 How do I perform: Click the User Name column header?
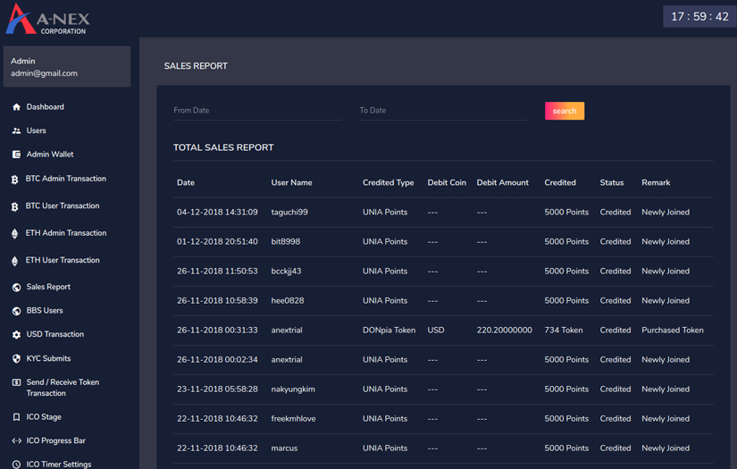coord(291,183)
